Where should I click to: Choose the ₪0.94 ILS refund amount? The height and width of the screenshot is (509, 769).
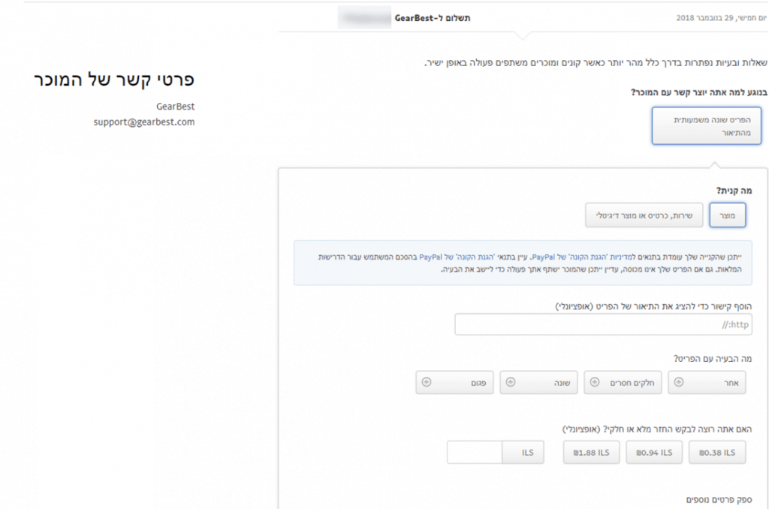(654, 452)
